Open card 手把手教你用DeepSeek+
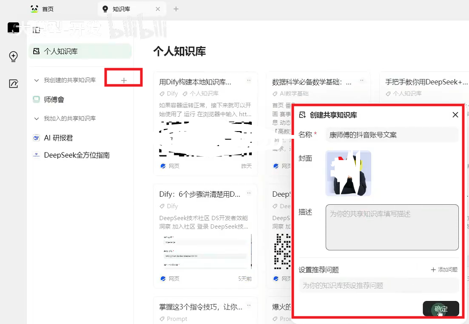This screenshot has width=469, height=324. pyautogui.click(x=426, y=82)
